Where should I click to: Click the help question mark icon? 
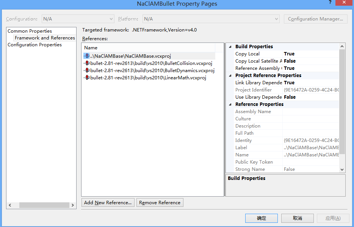(x=330, y=3)
